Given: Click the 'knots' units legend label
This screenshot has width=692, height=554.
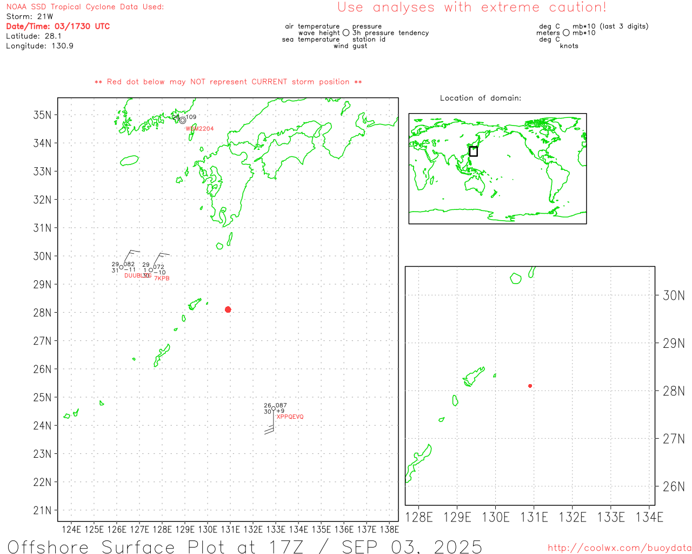Looking at the screenshot, I should click(569, 45).
